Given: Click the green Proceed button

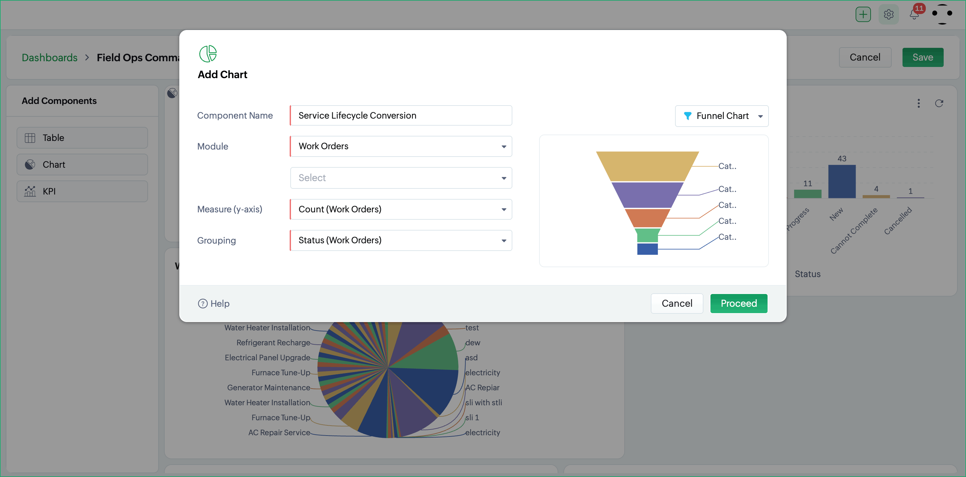Looking at the screenshot, I should (x=738, y=303).
